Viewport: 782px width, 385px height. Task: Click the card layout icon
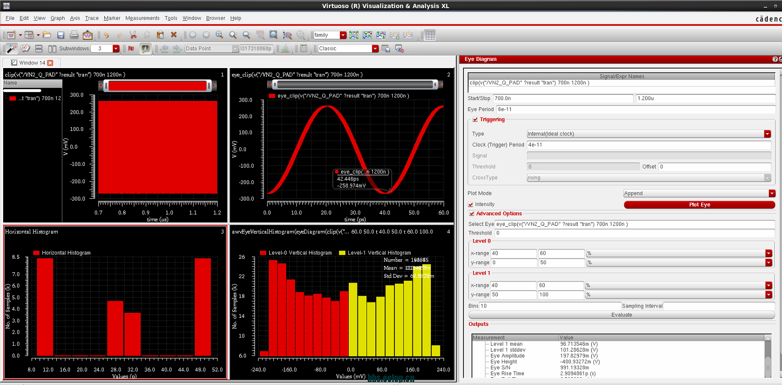(25, 48)
